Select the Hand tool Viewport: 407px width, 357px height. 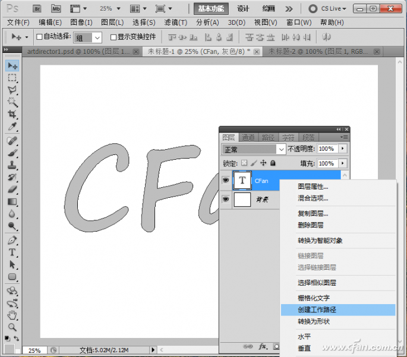(12, 315)
